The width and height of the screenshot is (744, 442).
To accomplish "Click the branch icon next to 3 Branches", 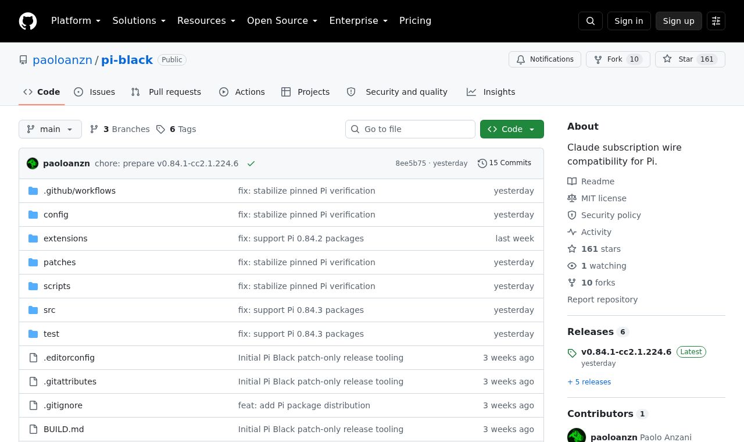I will click(x=94, y=129).
